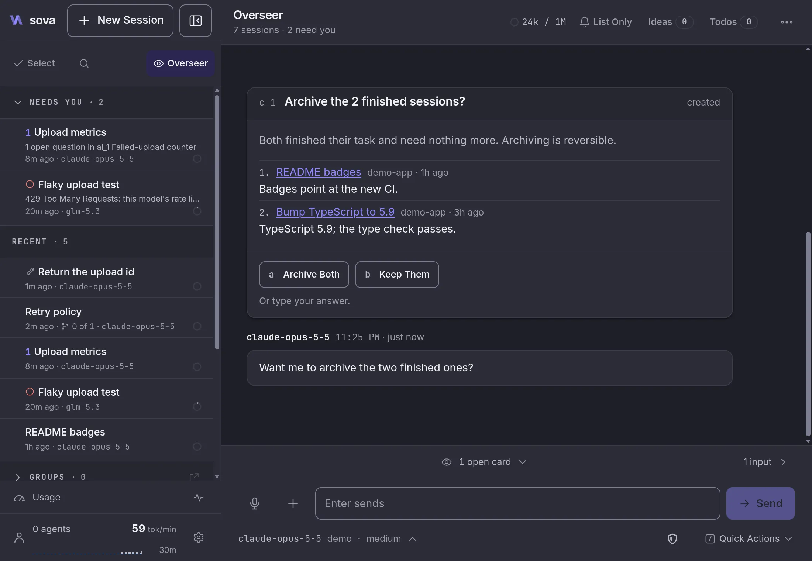This screenshot has width=812, height=561.
Task: Collapse the Needs You section
Action: (x=17, y=102)
